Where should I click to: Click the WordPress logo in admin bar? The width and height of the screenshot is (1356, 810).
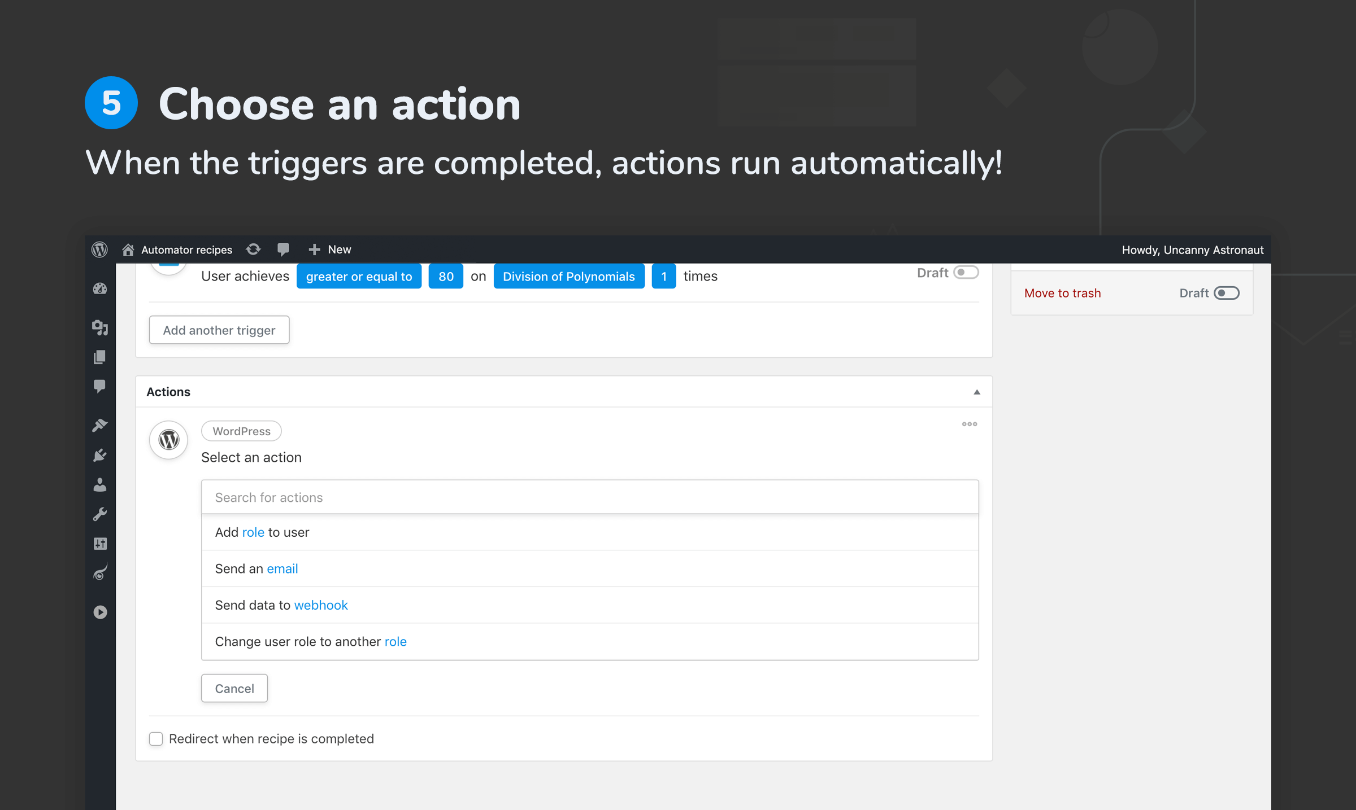click(x=99, y=249)
